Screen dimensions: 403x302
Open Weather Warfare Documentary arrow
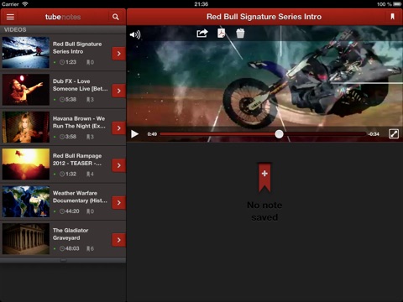coord(118,202)
